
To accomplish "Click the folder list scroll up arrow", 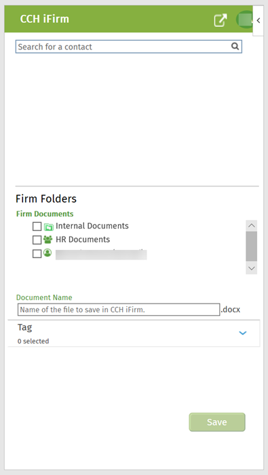I will (x=251, y=226).
